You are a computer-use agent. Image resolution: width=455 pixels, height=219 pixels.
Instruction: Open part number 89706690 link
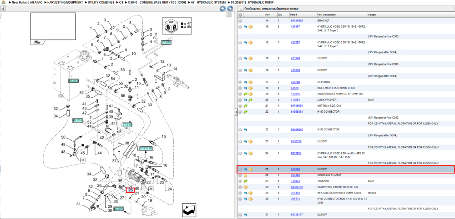[x=297, y=106]
